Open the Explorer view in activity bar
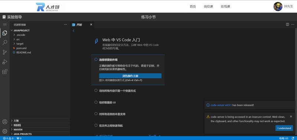297x140 pixels. point(5,33)
